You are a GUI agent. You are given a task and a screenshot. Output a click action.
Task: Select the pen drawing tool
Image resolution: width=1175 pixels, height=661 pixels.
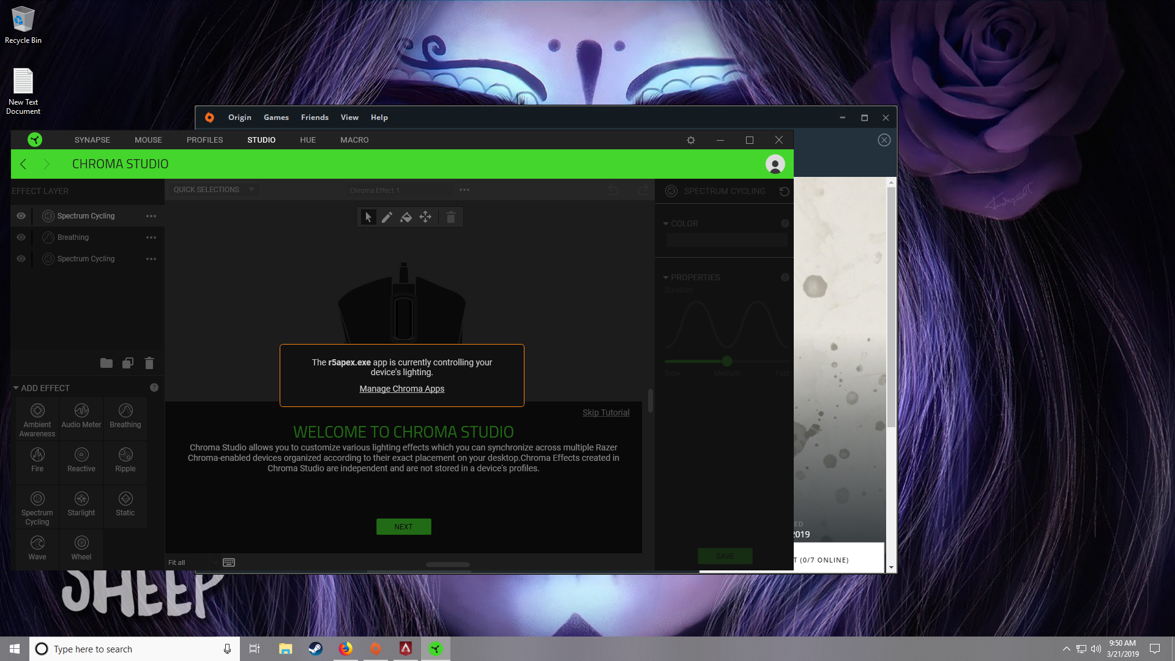coord(387,217)
